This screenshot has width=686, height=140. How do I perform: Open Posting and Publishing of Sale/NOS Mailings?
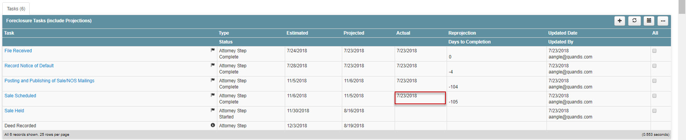(49, 81)
